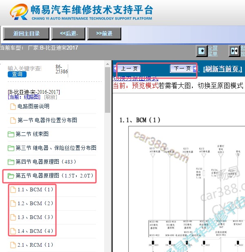Click the BCM (1) circuit diagram preview
This screenshot has width=245, height=252.
pos(187,189)
